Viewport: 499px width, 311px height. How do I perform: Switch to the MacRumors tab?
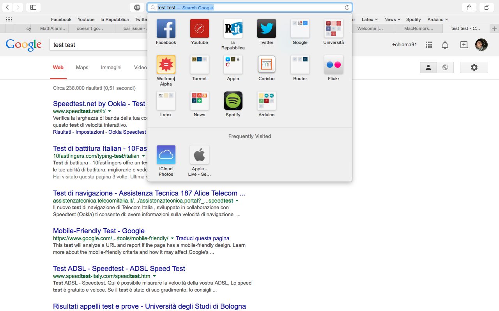tap(419, 28)
